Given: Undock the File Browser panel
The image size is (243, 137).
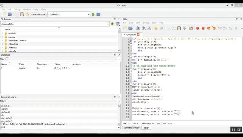Looking at the screenshot, I should 115,19.
